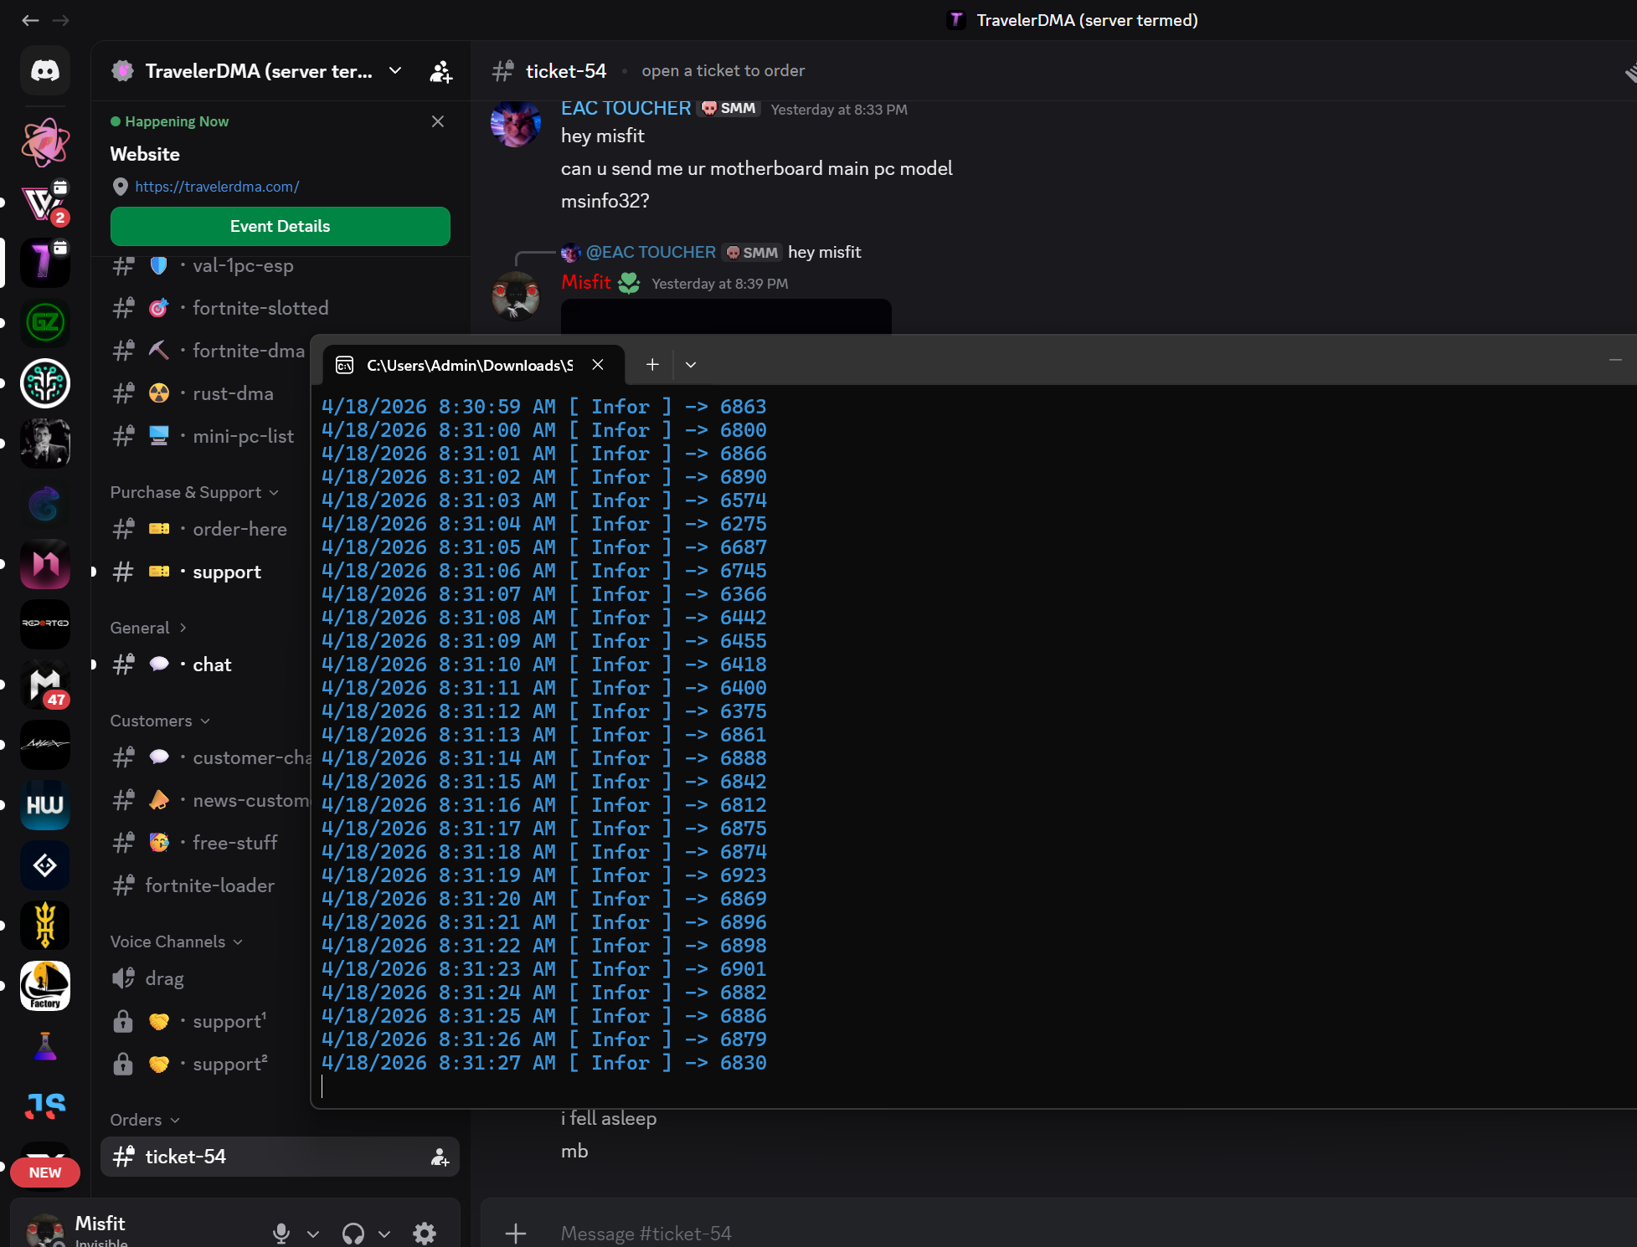Toggle headphone deafen
The width and height of the screenshot is (1637, 1247).
click(353, 1233)
